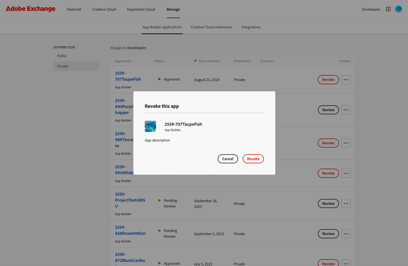The width and height of the screenshot is (408, 266).
Task: Open the 2559-568RoseAntlion app link
Action: [130, 231]
